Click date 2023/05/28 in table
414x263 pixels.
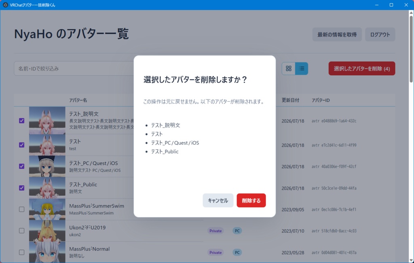pyautogui.click(x=293, y=253)
